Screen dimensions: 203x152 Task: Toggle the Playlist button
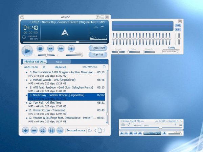98,54
